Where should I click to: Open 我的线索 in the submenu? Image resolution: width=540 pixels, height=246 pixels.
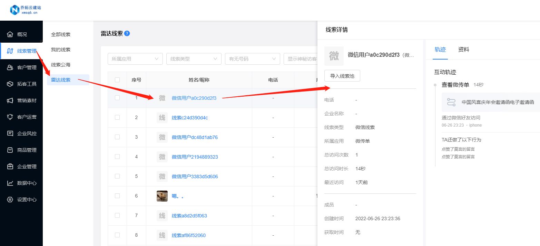[61, 50]
